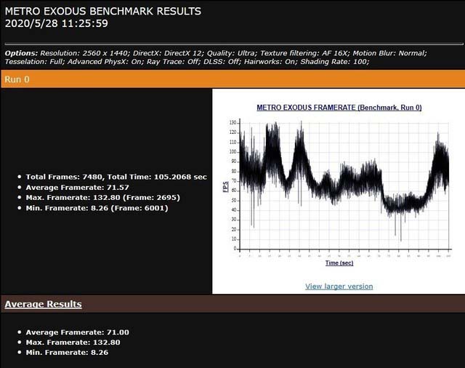Click 'Texture filtering: AF 16X' option text
The image size is (465, 368).
pyautogui.click(x=304, y=53)
